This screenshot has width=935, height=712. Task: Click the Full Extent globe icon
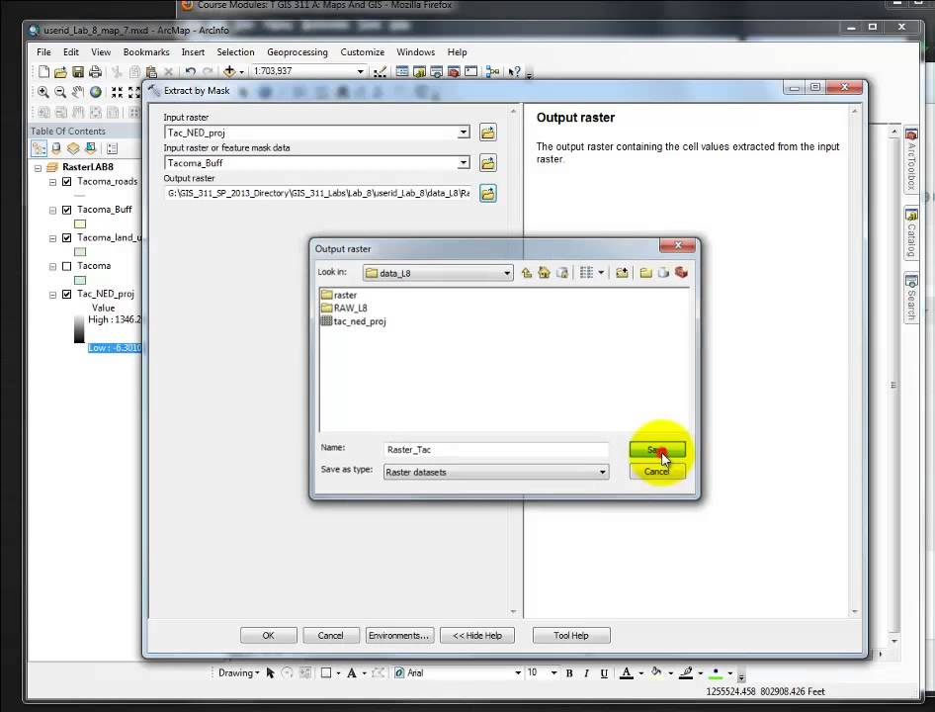[x=96, y=92]
